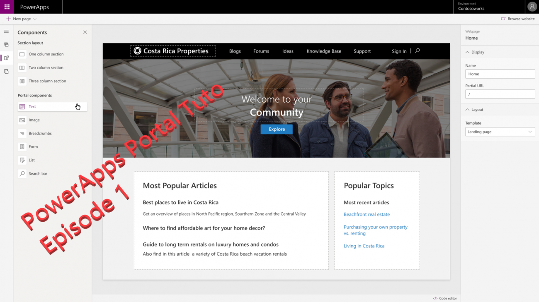Open the Pages icon in left rail
This screenshot has width=539, height=302.
coord(6,45)
